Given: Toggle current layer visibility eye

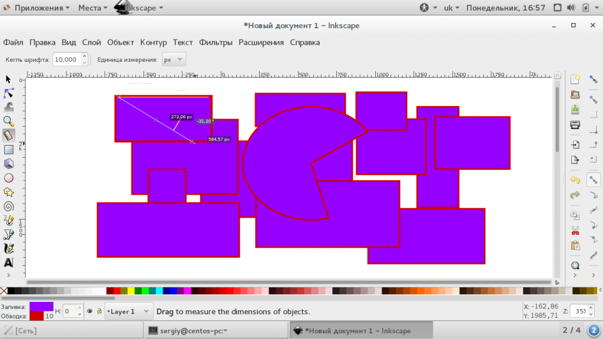Looking at the screenshot, I should 90,311.
